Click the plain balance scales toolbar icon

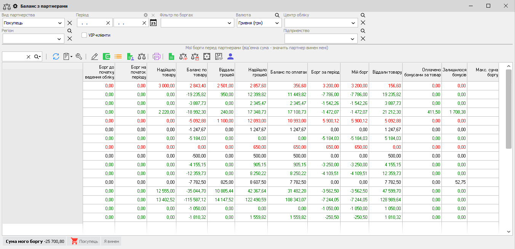pos(142,56)
